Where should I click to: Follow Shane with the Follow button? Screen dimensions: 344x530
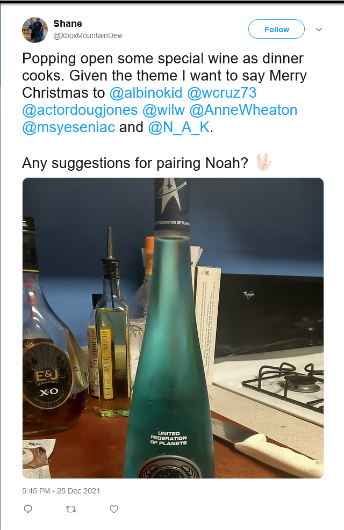[276, 30]
